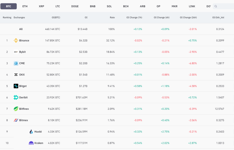
Task: Open the OP tab
Action: [x=158, y=6]
